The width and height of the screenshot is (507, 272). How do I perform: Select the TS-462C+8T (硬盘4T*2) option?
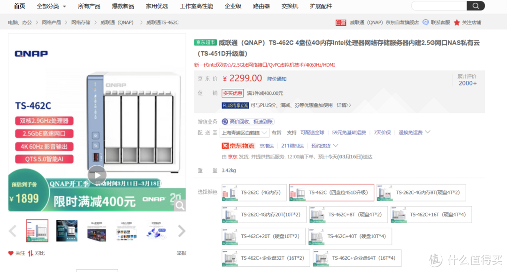[347, 215]
